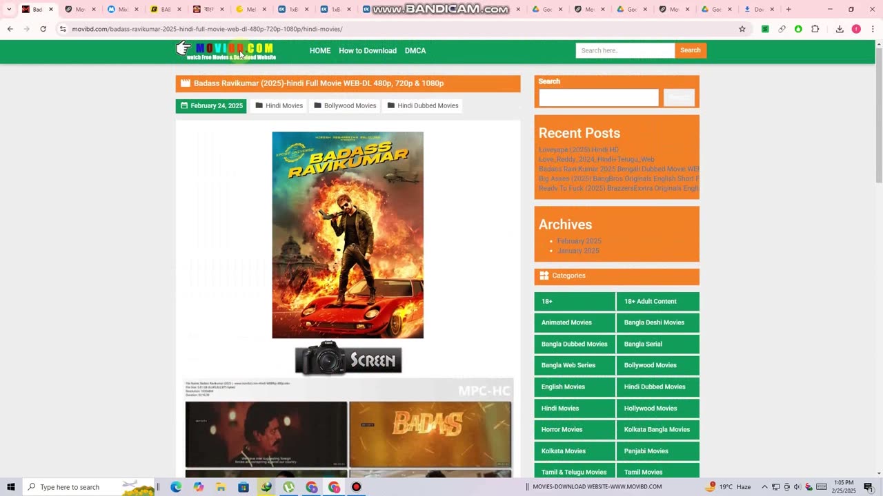
Task: Open the February 2025 archive link
Action: click(x=579, y=241)
